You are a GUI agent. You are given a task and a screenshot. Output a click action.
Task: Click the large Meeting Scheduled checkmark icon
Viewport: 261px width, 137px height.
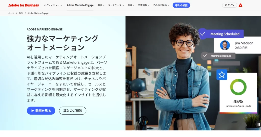pyautogui.click(x=202, y=34)
